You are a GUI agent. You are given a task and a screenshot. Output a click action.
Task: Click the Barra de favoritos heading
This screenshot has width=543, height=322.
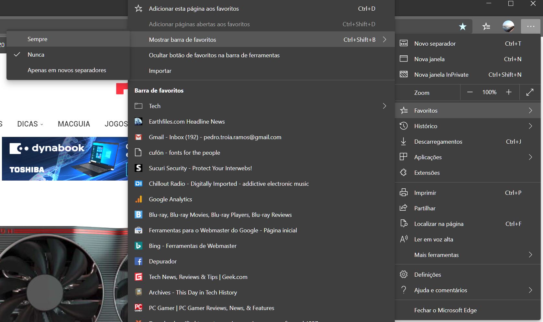coord(159,90)
